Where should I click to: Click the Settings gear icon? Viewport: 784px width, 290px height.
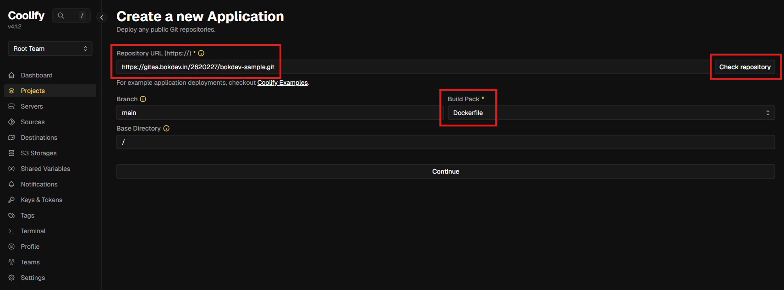pyautogui.click(x=11, y=278)
